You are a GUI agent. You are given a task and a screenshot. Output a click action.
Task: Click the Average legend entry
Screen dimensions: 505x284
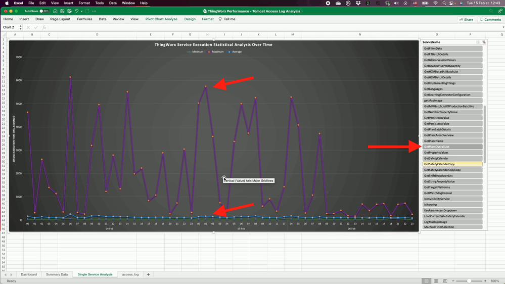[x=235, y=52]
